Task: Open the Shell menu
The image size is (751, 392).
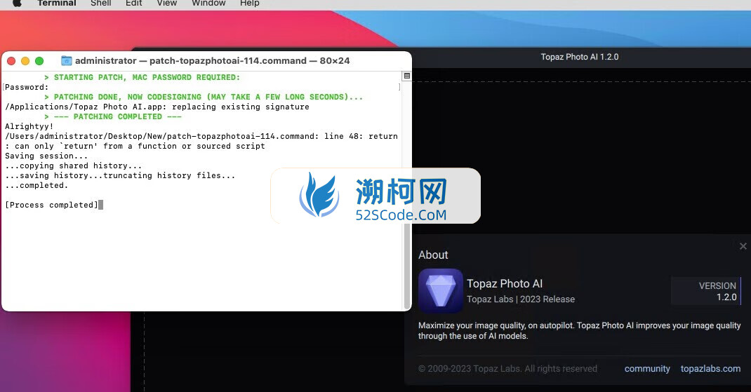Action: pos(100,3)
